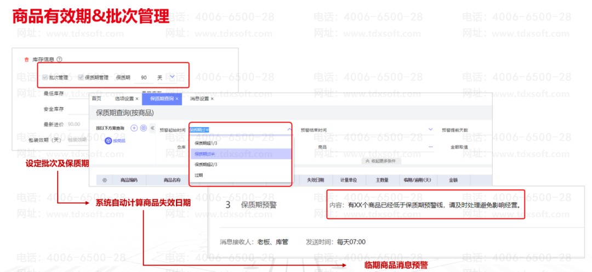
Task: Select 过期 in the dropdown list
Action: point(241,175)
